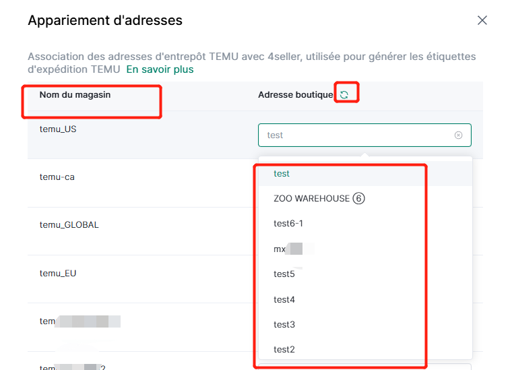Close the Appariement d'adresses dialog

(482, 20)
